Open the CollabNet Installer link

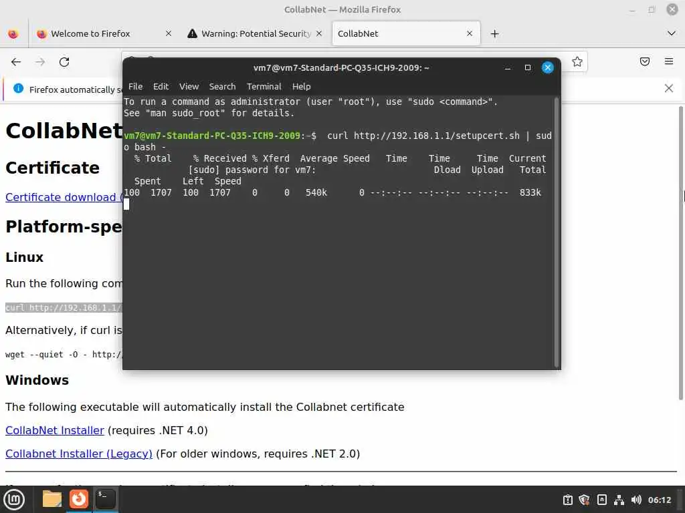tap(55, 430)
